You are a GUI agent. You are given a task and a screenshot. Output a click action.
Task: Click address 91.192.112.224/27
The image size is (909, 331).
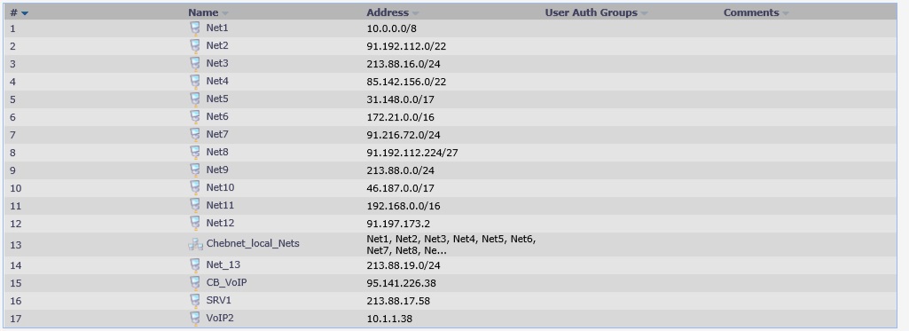(412, 153)
